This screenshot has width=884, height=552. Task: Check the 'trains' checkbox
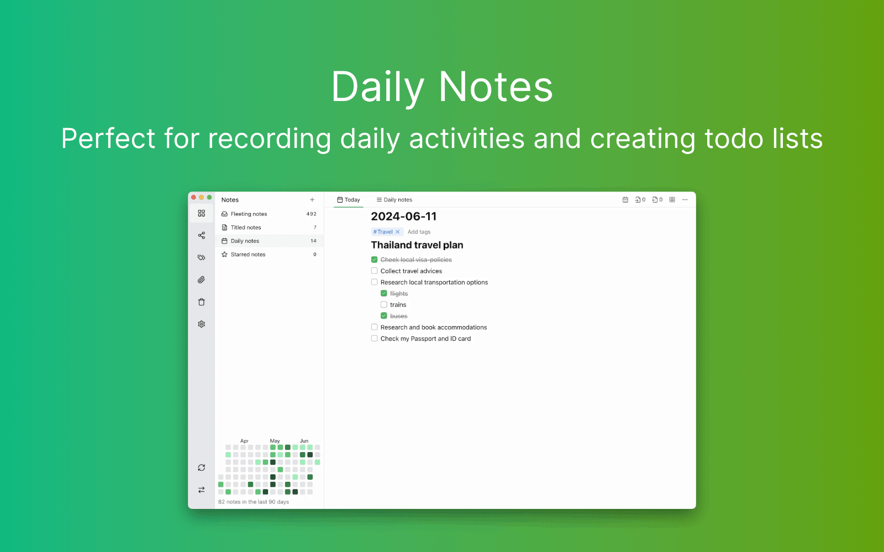click(383, 305)
